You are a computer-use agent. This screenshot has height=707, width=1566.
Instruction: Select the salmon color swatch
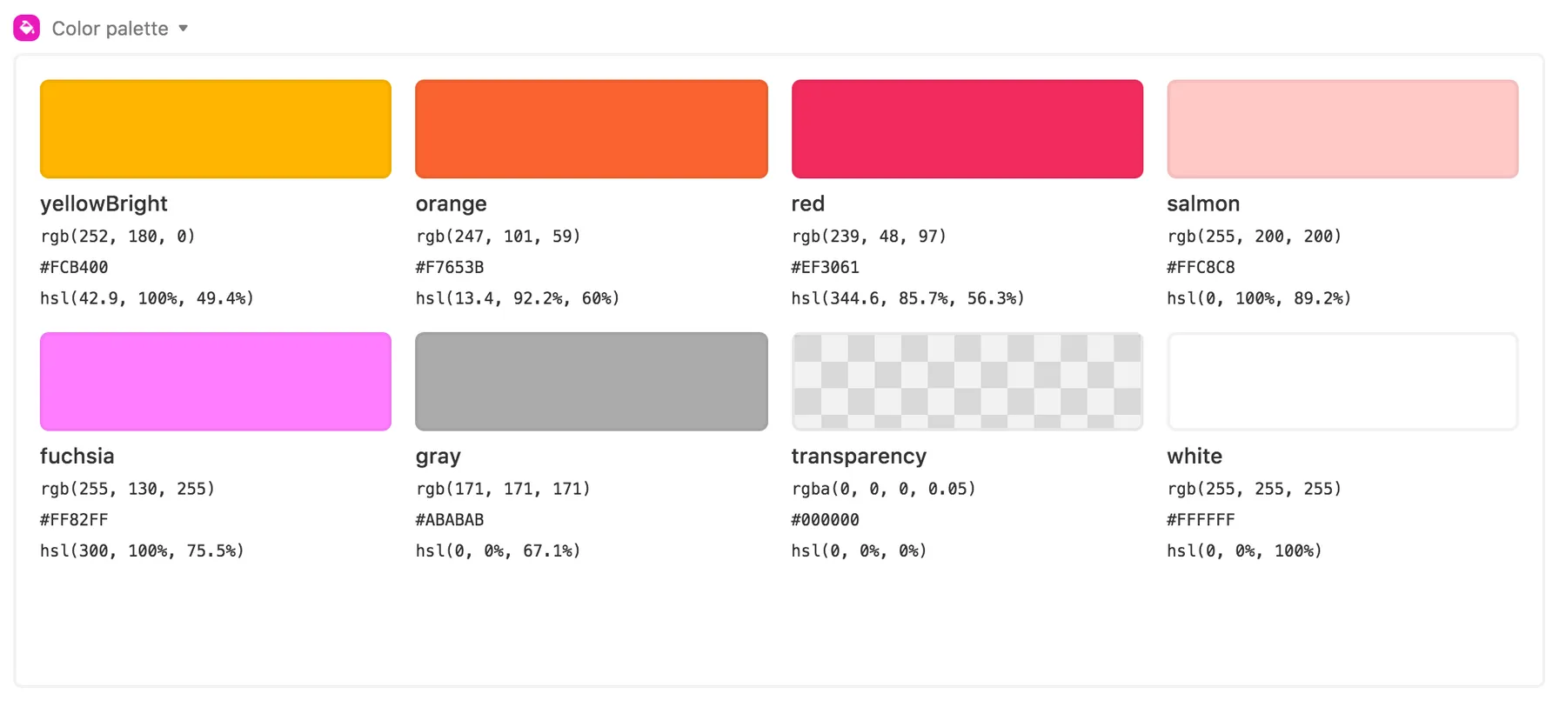pos(1342,129)
